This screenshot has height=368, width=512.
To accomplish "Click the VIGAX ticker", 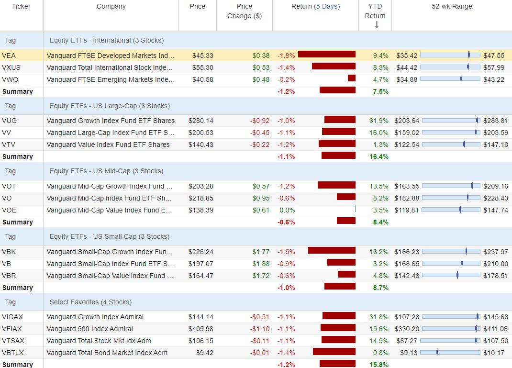I will [x=12, y=317].
